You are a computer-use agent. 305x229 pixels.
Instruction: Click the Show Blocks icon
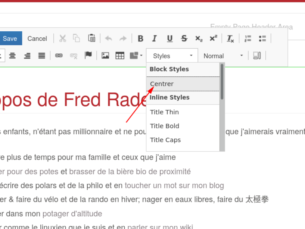pos(257,55)
